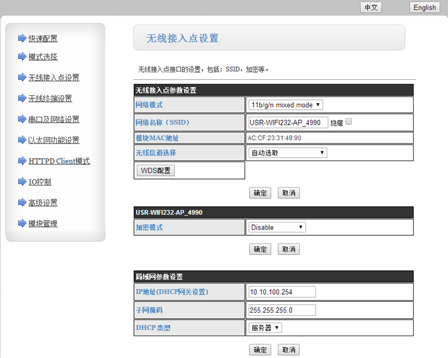Switch language to 中文
The width and height of the screenshot is (448, 358).
371,7
